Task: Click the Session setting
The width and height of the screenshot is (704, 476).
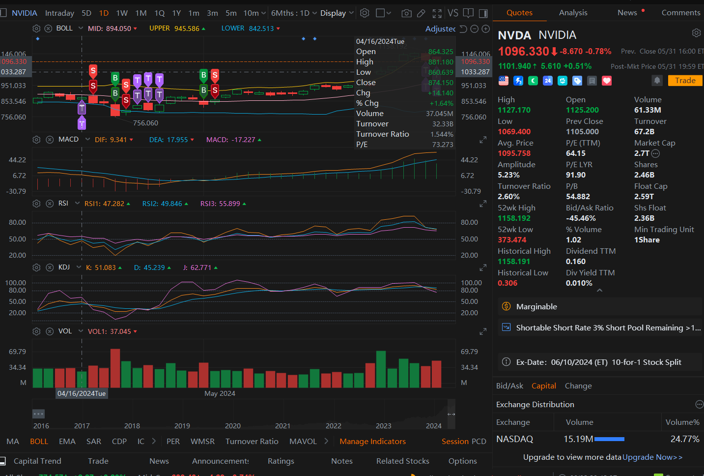Action: pyautogui.click(x=455, y=442)
